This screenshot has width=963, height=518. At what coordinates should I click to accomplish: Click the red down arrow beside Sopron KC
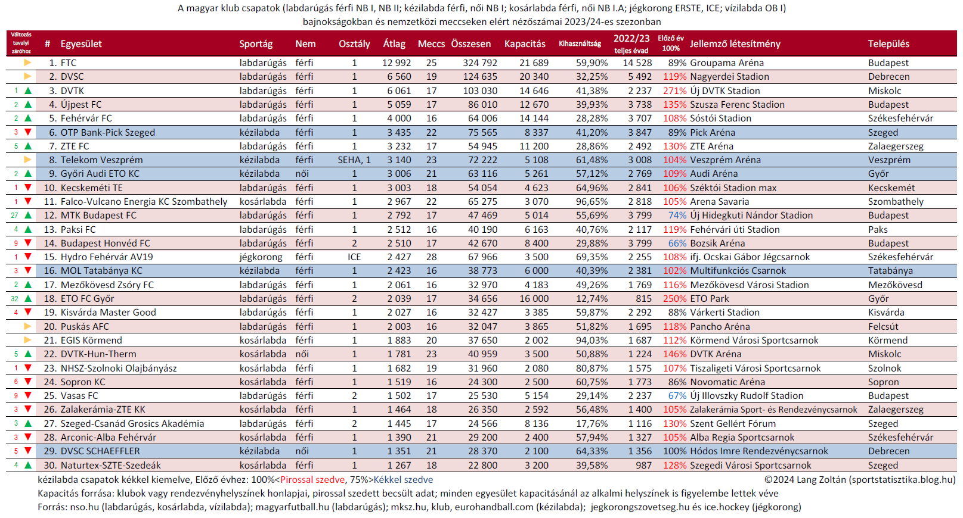click(x=27, y=382)
